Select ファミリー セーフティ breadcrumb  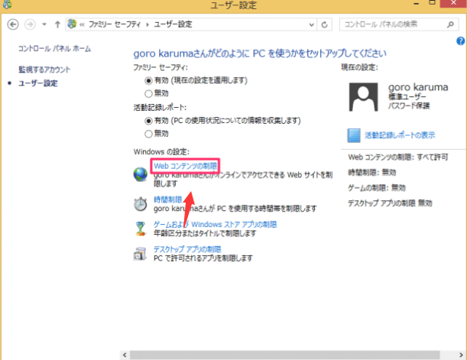tap(115, 24)
